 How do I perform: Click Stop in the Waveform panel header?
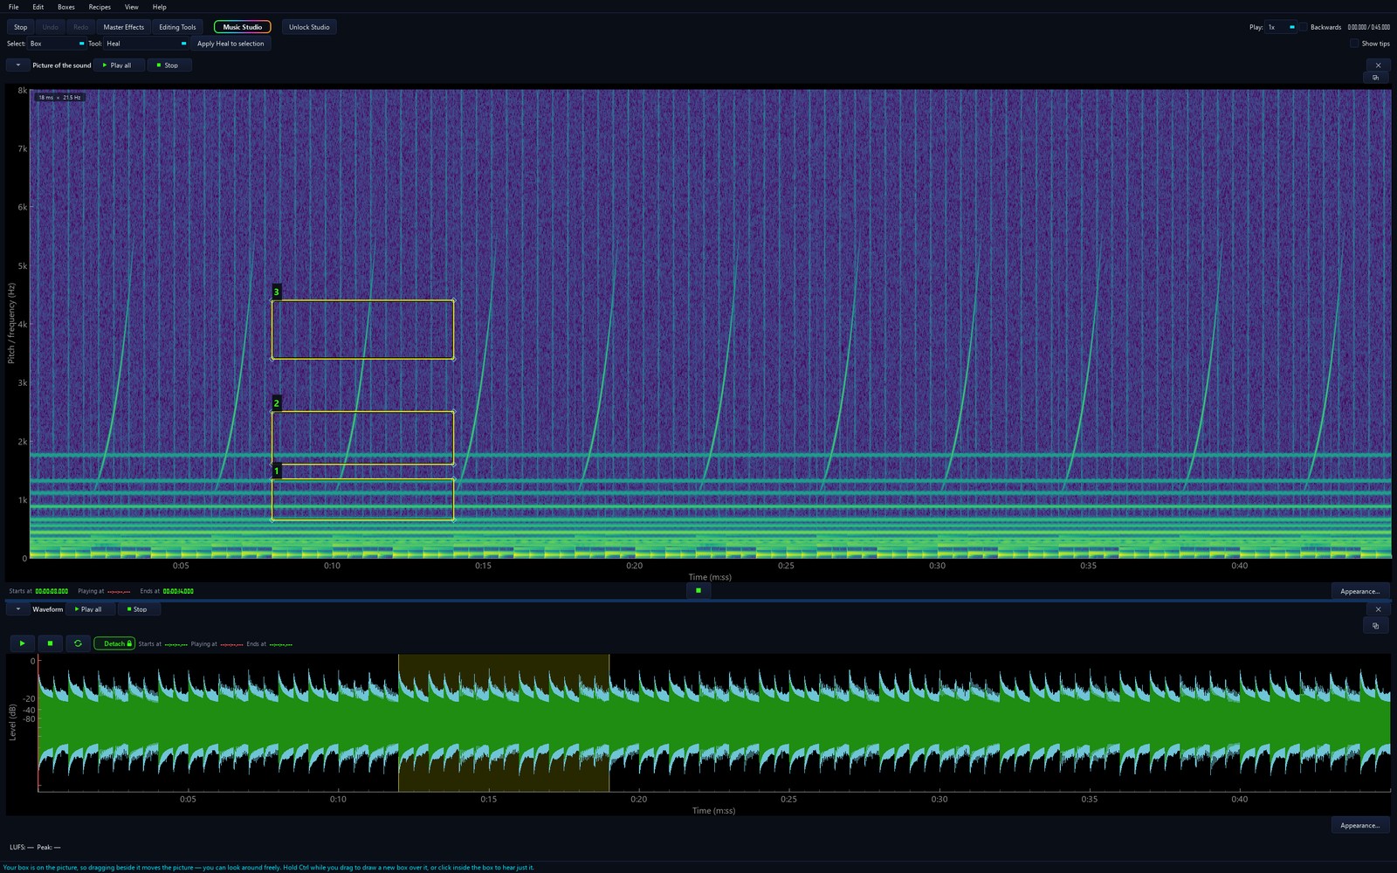coord(137,609)
